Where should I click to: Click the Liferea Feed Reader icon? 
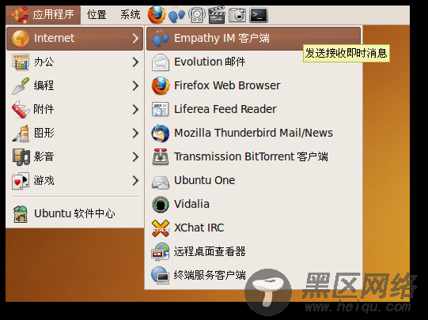pos(161,109)
